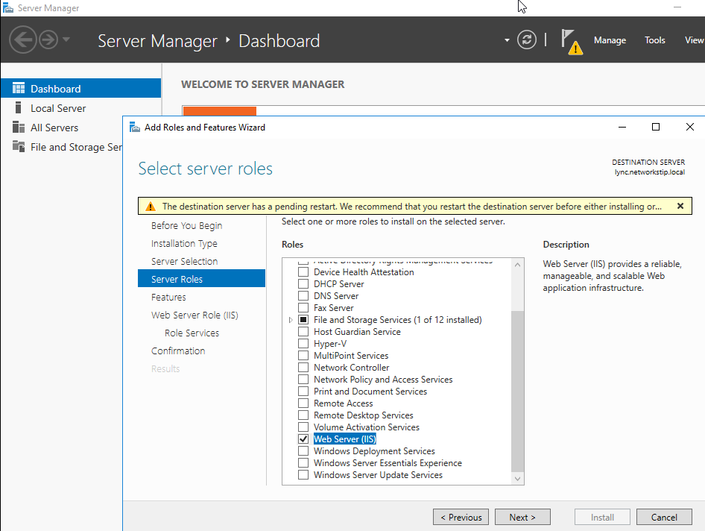
Task: Check Volume Activation Services role
Action: 303,427
